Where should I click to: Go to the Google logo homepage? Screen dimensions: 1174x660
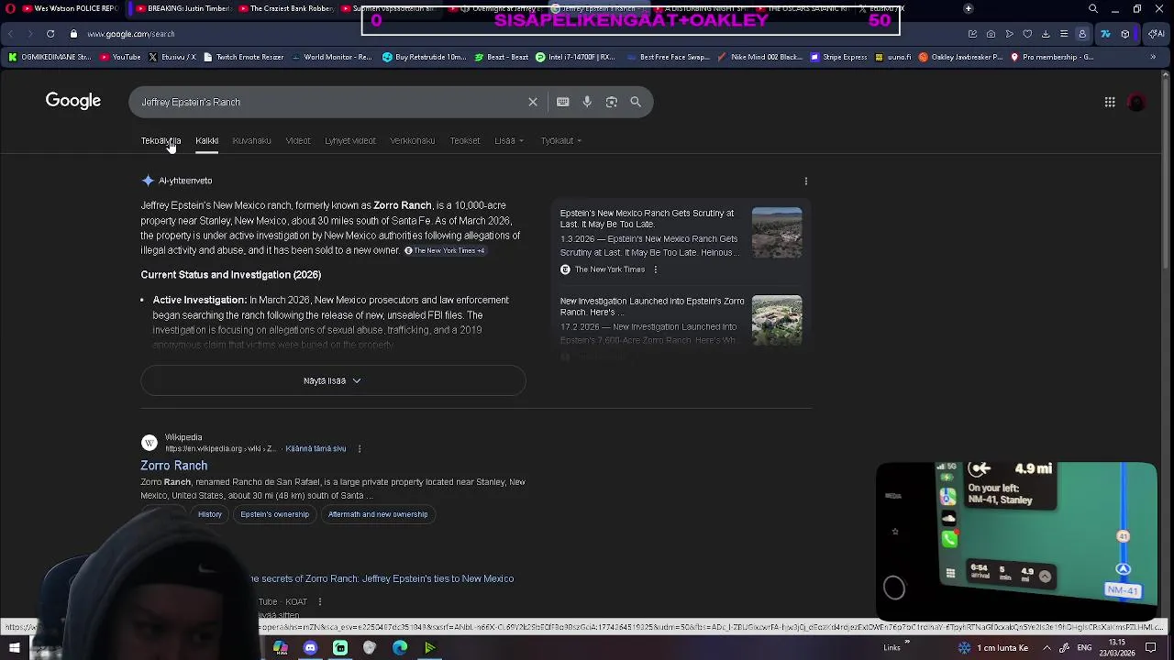pyautogui.click(x=73, y=101)
